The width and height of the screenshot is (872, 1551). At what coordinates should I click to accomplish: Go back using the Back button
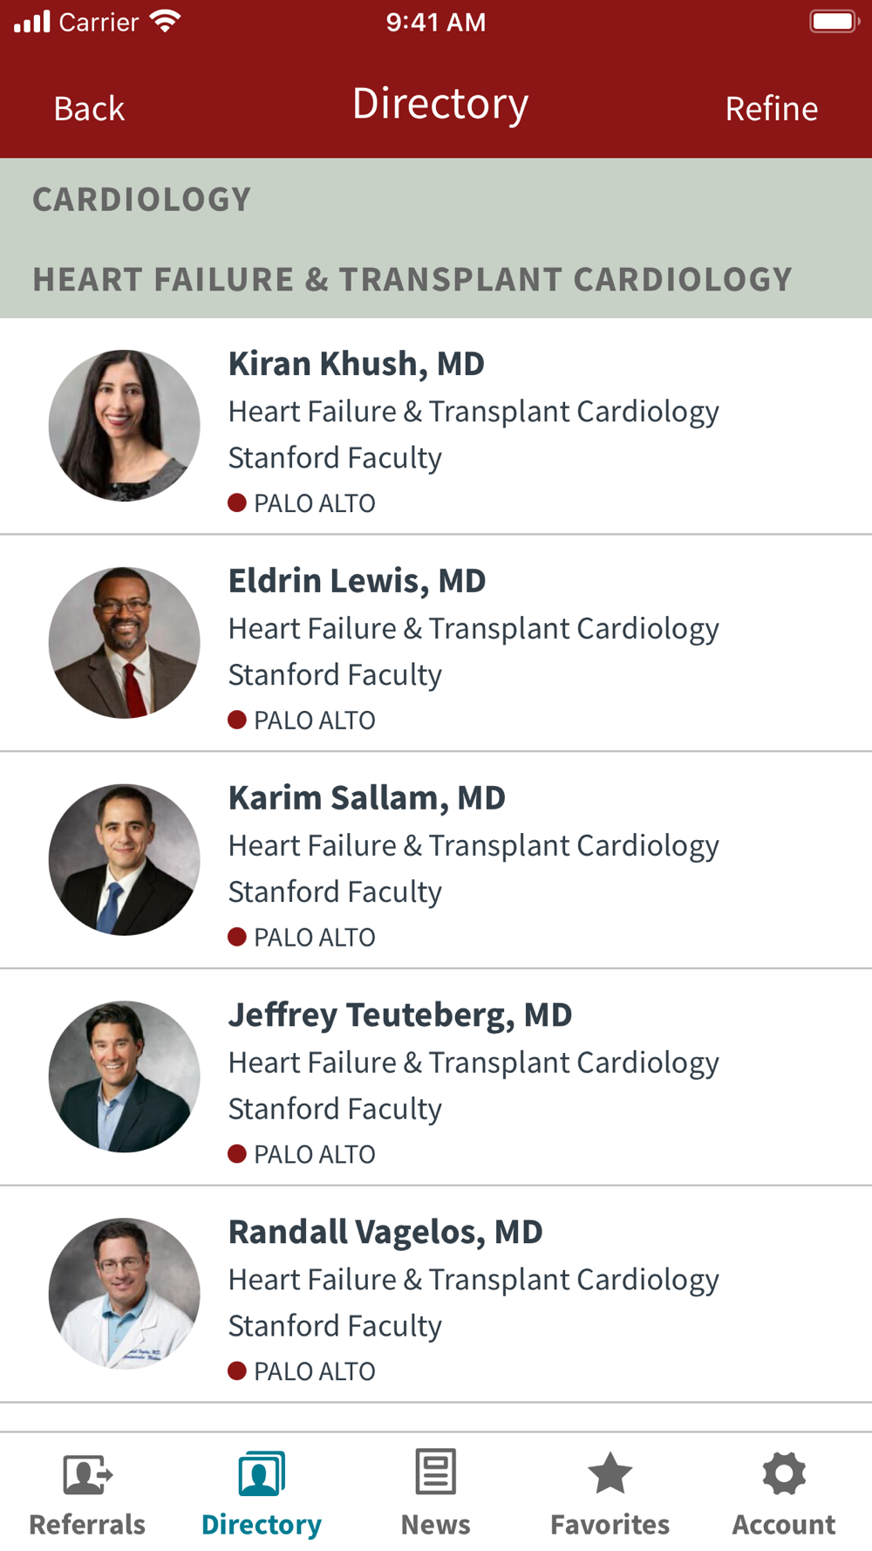pyautogui.click(x=89, y=109)
